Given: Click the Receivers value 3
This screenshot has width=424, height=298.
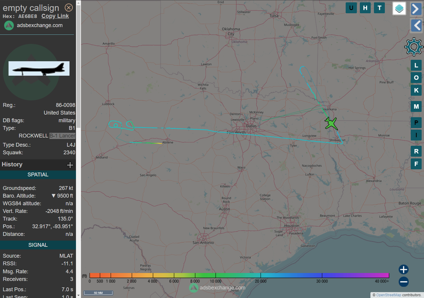Looking at the screenshot, I should [x=72, y=279].
